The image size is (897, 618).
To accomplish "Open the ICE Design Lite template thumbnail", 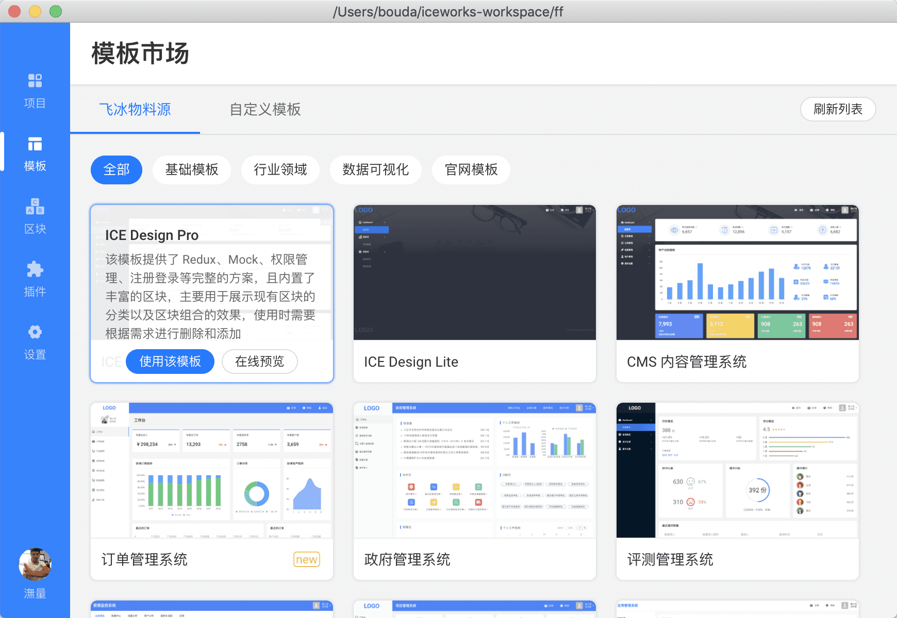I will click(475, 272).
